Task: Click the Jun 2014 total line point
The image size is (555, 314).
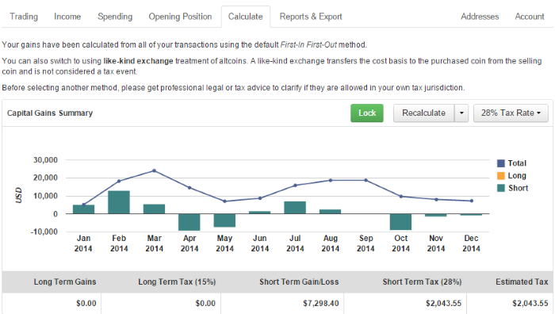Action: [x=260, y=198]
